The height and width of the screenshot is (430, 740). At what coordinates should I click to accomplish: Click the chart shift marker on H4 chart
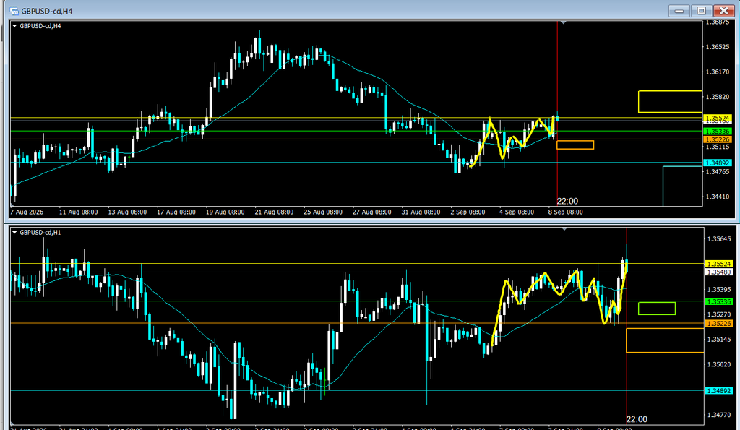coord(563,22)
